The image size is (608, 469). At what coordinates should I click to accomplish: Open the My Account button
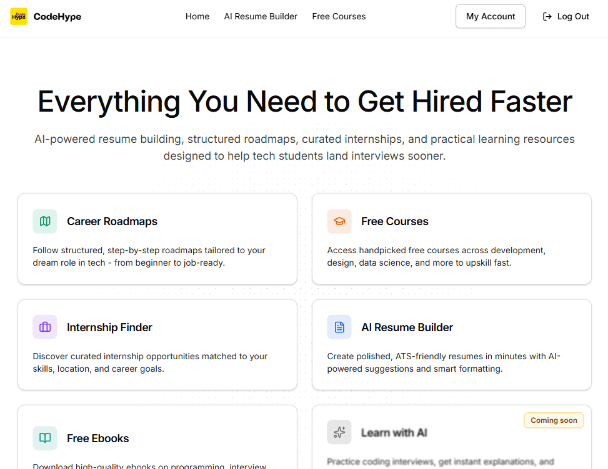(491, 17)
